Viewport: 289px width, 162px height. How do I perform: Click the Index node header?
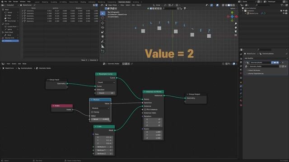pos(62,106)
